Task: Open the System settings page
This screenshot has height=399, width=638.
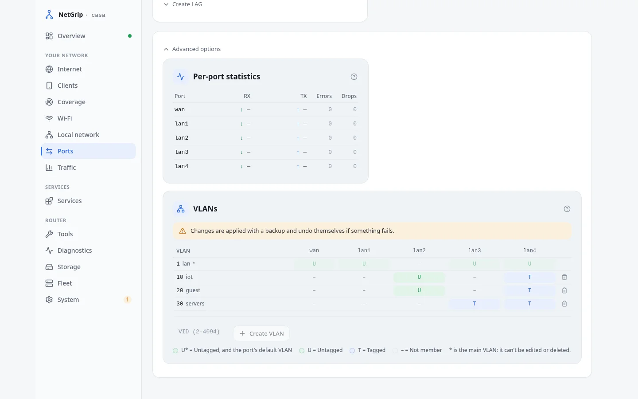Action: (88, 300)
